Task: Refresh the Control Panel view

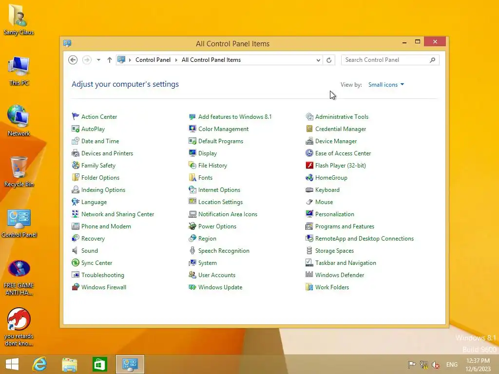Action: point(329,60)
